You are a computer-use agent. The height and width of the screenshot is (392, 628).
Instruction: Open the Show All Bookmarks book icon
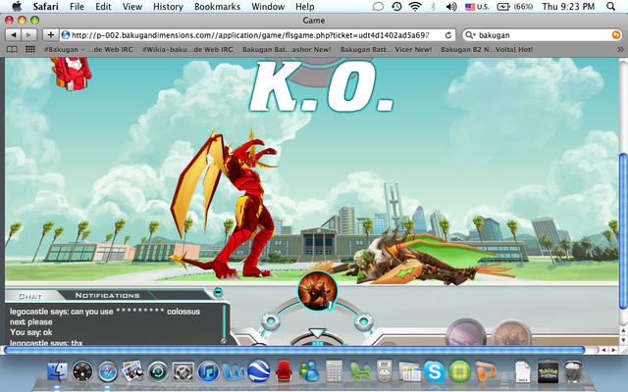coord(11,48)
